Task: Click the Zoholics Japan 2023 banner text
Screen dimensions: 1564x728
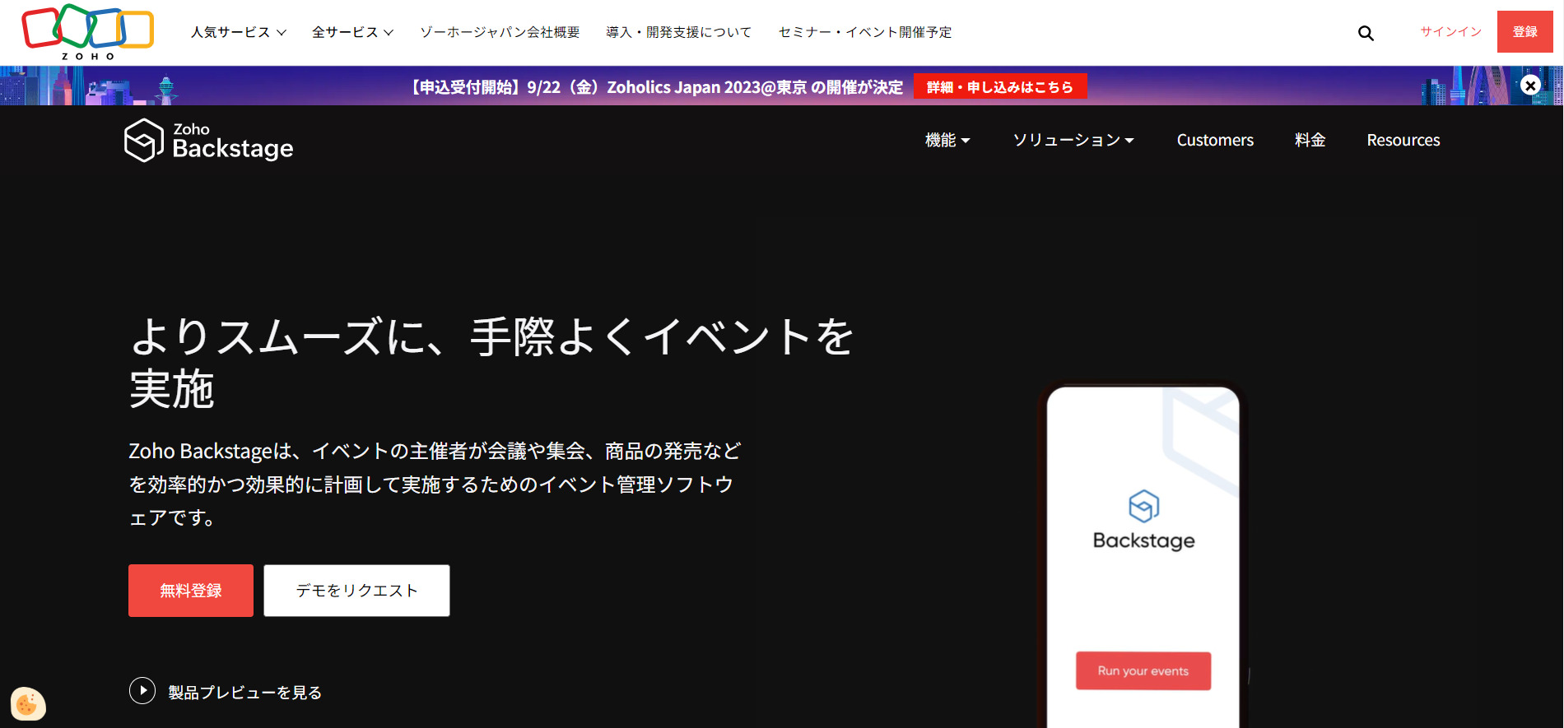Action: point(657,86)
